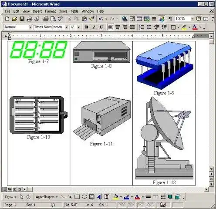This screenshot has height=209, width=216.
Task: Apply numbered list formatting
Action: coord(142,27)
